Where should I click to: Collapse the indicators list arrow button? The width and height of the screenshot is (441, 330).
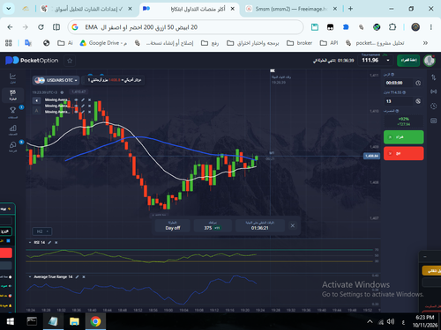pyautogui.click(x=36, y=100)
